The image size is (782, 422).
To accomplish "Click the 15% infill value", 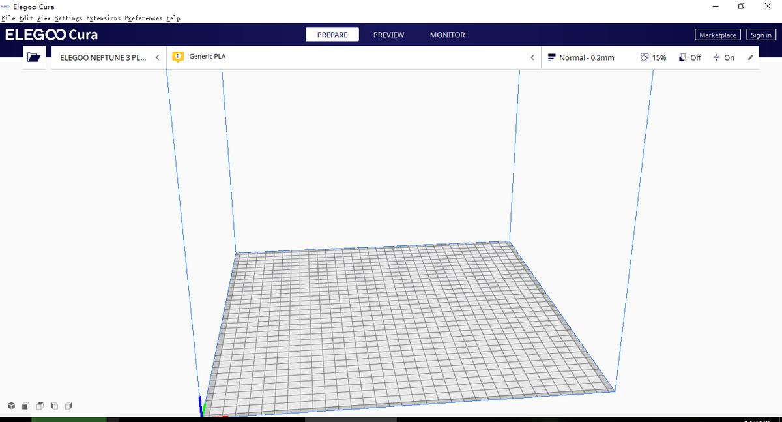I will [659, 57].
